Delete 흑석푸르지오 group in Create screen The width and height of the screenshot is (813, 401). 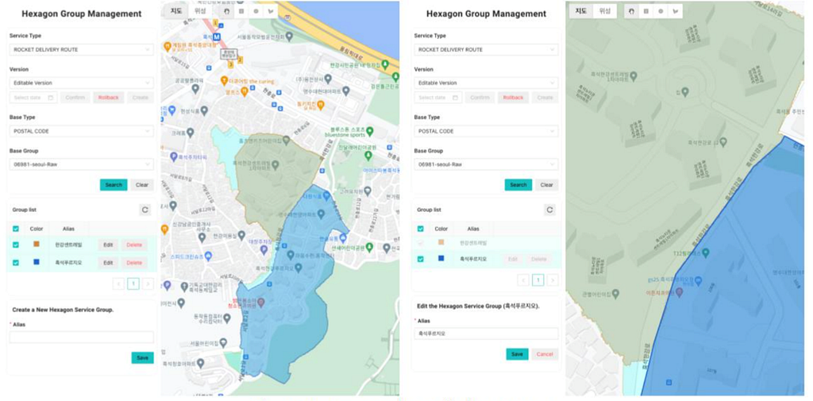pos(134,263)
